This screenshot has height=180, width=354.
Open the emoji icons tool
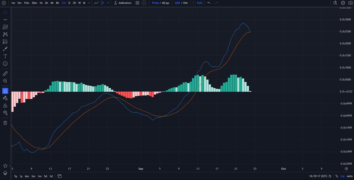tap(5, 64)
